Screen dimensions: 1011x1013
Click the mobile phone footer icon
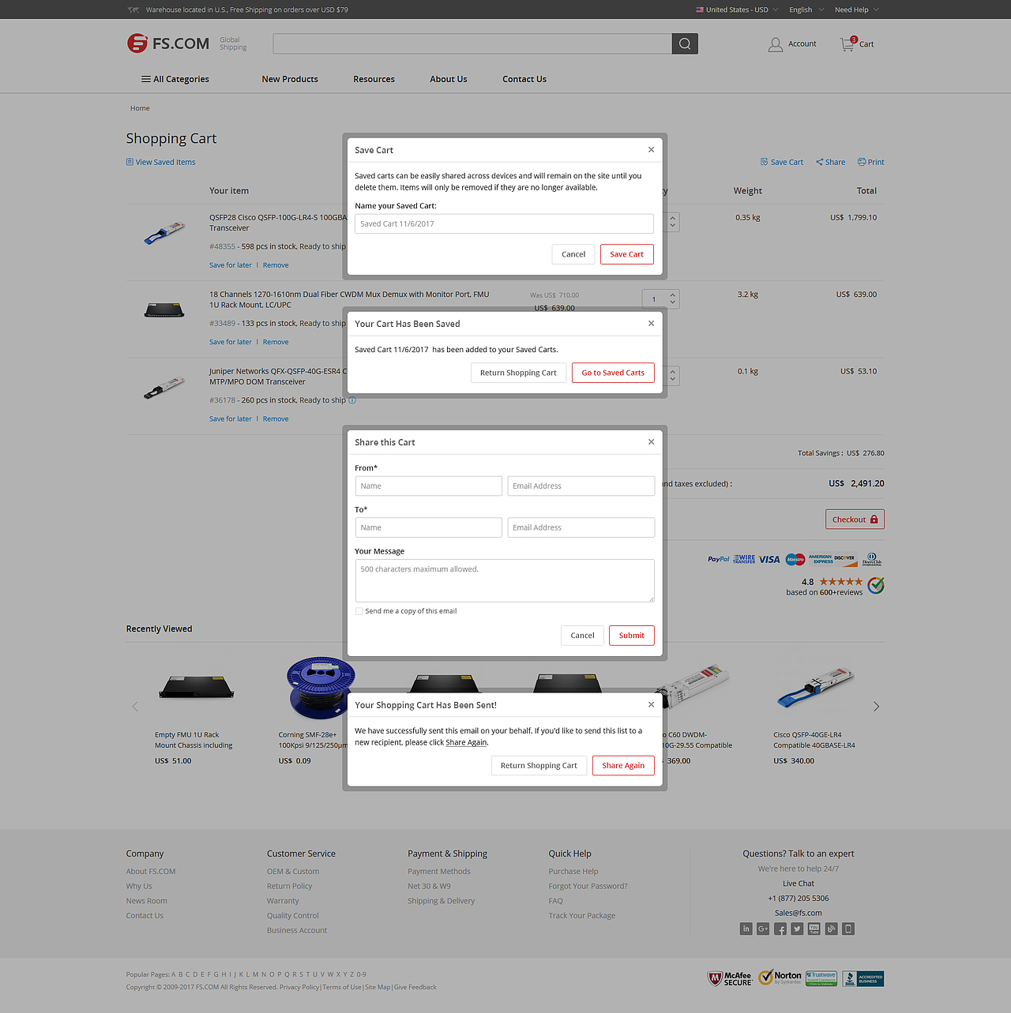(848, 929)
